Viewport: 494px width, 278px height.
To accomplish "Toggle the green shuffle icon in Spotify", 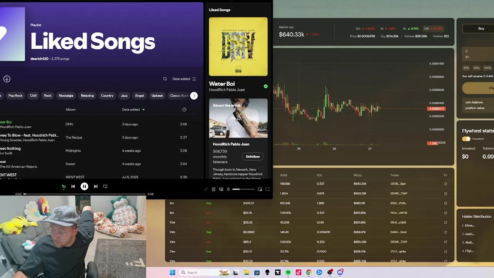I will click(64, 186).
